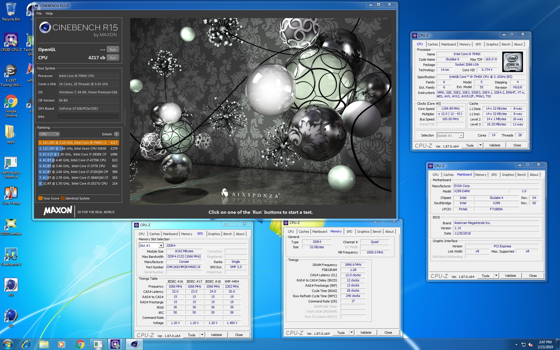Open r11 Cinebench desktop icon
This screenshot has width=560, height=350.
pyautogui.click(x=11, y=318)
